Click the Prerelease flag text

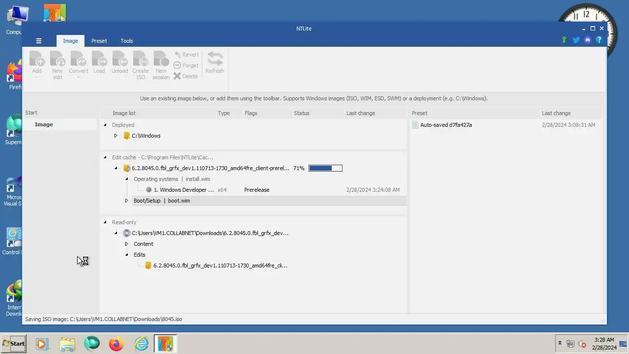[257, 190]
